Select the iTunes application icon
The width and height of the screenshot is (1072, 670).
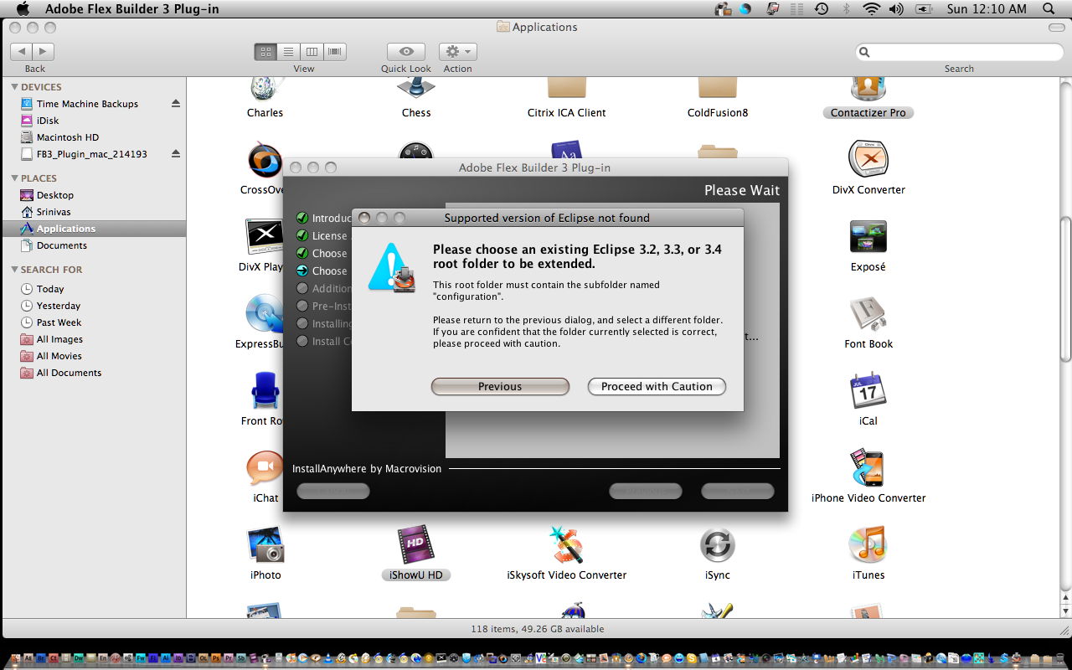(x=868, y=544)
